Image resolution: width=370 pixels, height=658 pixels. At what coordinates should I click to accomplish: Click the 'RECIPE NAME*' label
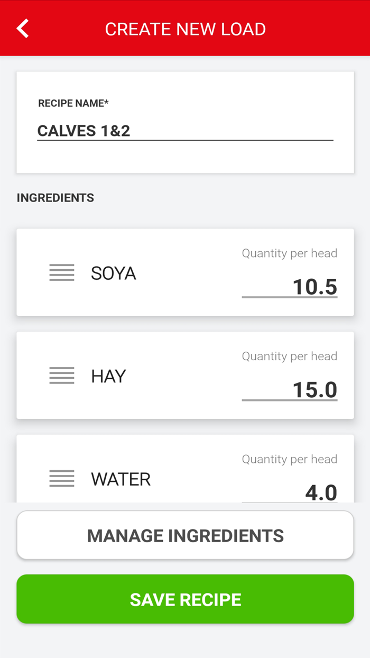pyautogui.click(x=73, y=103)
